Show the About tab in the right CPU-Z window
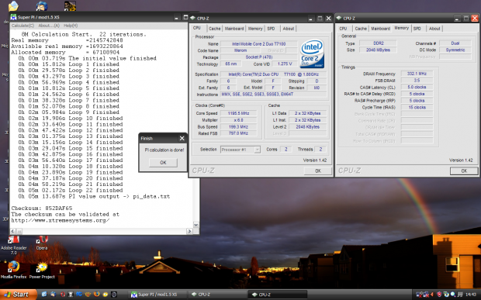This screenshot has height=300, width=481. pyautogui.click(x=434, y=29)
